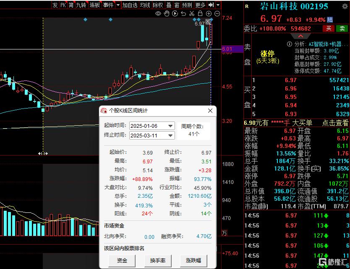Click the 换手 33.21% value

pyautogui.click(x=339, y=161)
